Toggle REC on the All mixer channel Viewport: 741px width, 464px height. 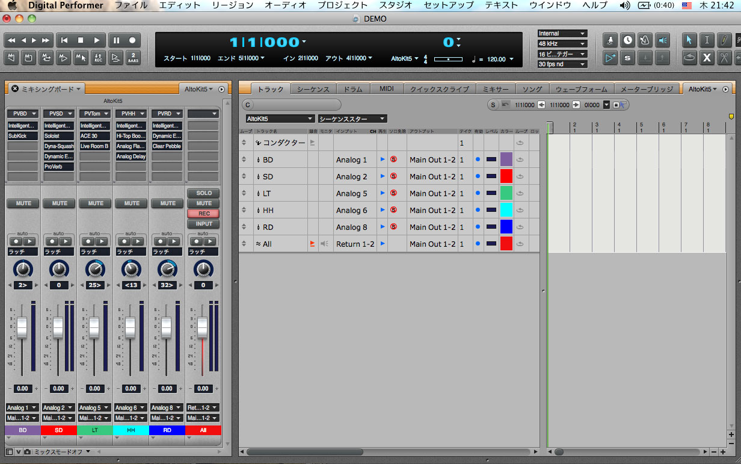click(204, 214)
